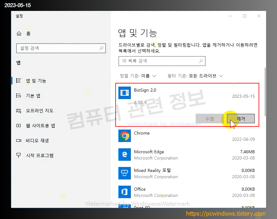Click the 홈 label in the sidebar
Viewport: 277px width, 219px height.
click(28, 34)
